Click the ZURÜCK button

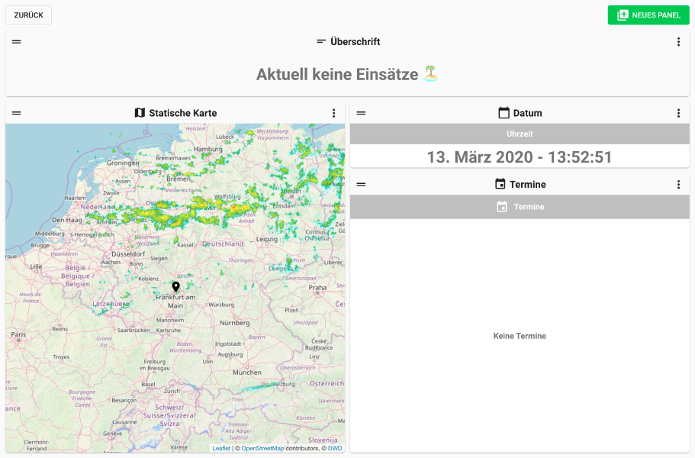(x=27, y=15)
